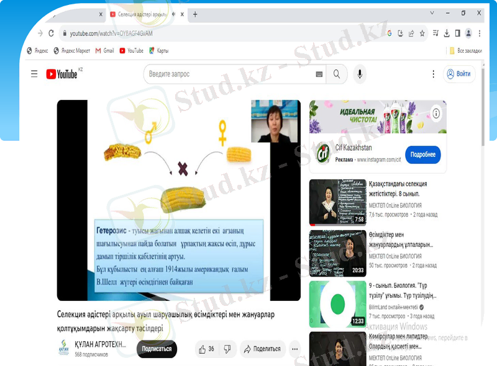The height and width of the screenshot is (366, 497).
Task: Dislike the video with thumbs down
Action: point(227,349)
